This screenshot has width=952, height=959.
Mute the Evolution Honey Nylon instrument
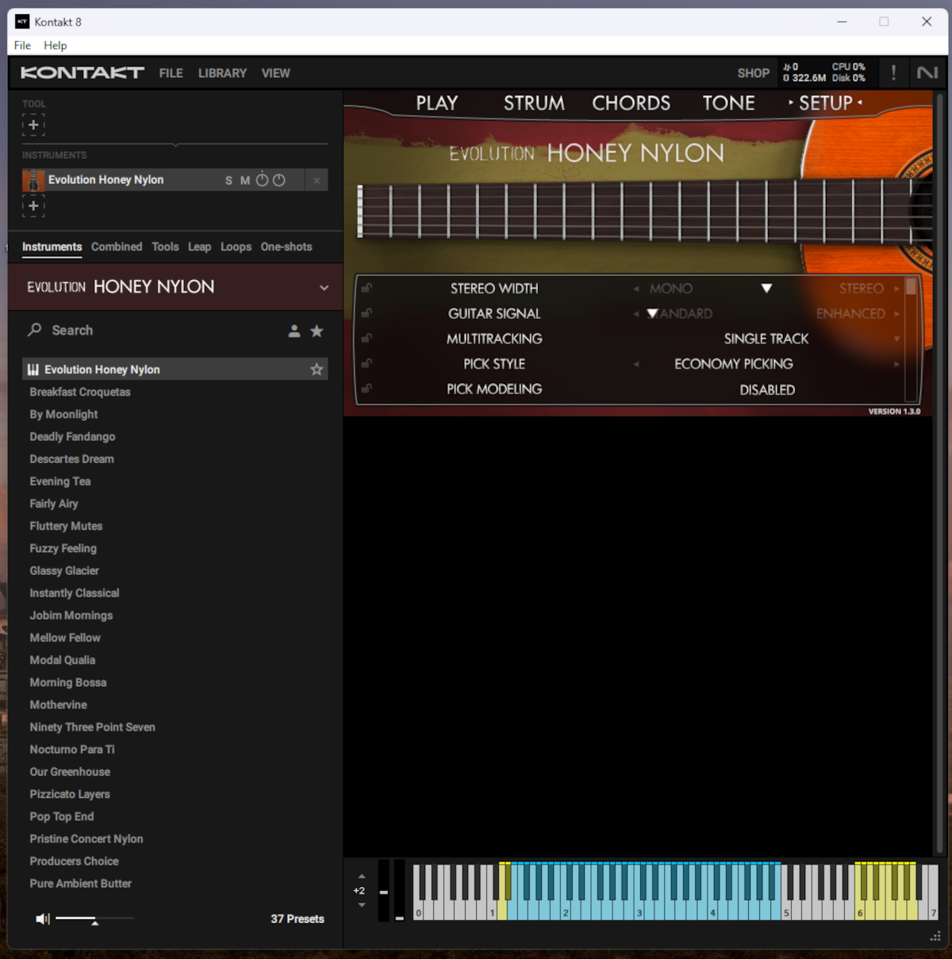245,181
